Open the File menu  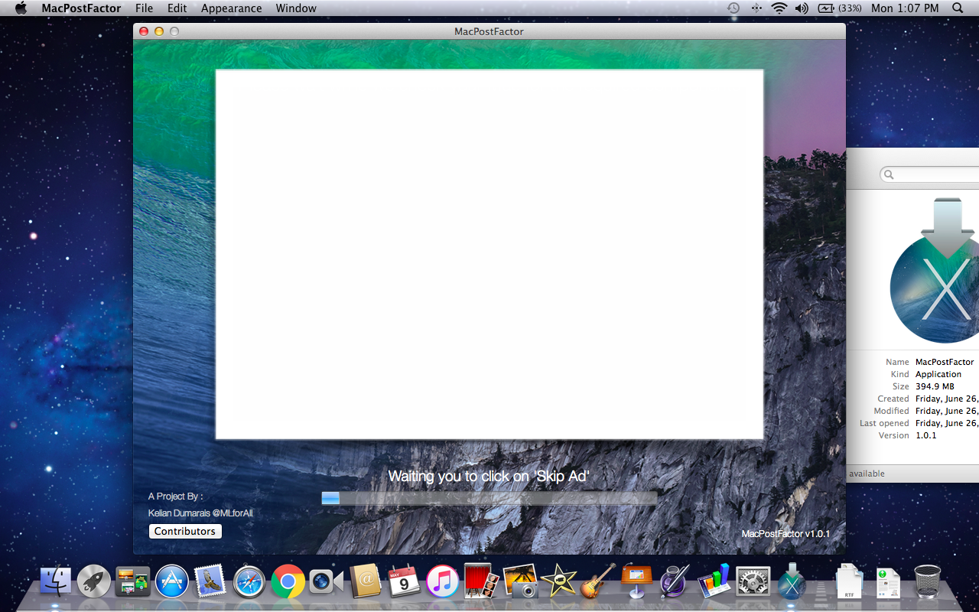click(144, 8)
